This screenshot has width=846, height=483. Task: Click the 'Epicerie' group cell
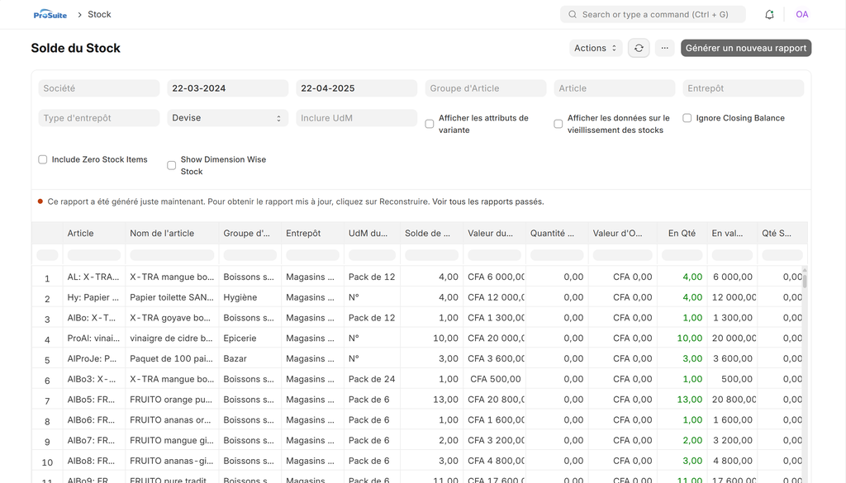[250, 339]
